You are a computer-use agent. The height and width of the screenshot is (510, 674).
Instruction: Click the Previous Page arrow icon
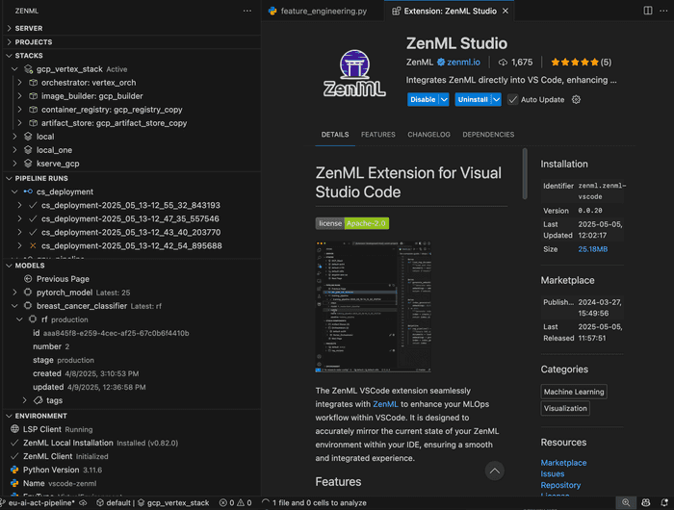pos(28,279)
